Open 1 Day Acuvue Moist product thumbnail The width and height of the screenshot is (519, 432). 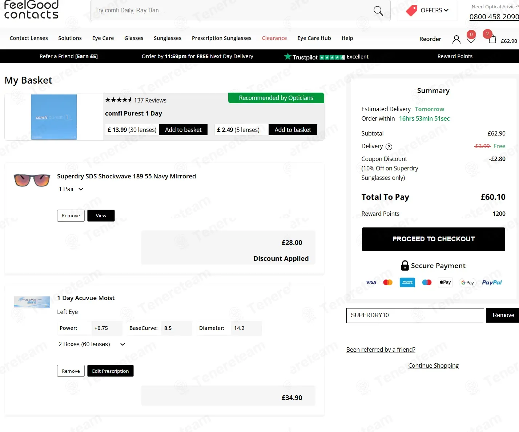pos(32,302)
